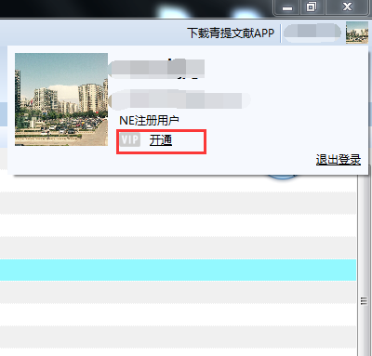Select gray row directly above cyan row
This screenshot has width=372, height=356.
point(178,247)
